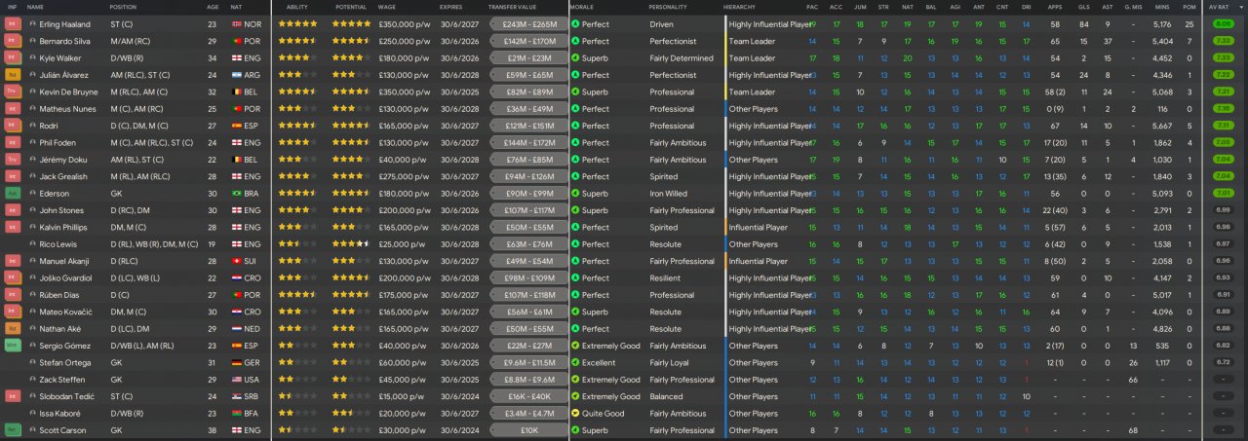Click Rúben Dias's ability star rating

[x=297, y=295]
